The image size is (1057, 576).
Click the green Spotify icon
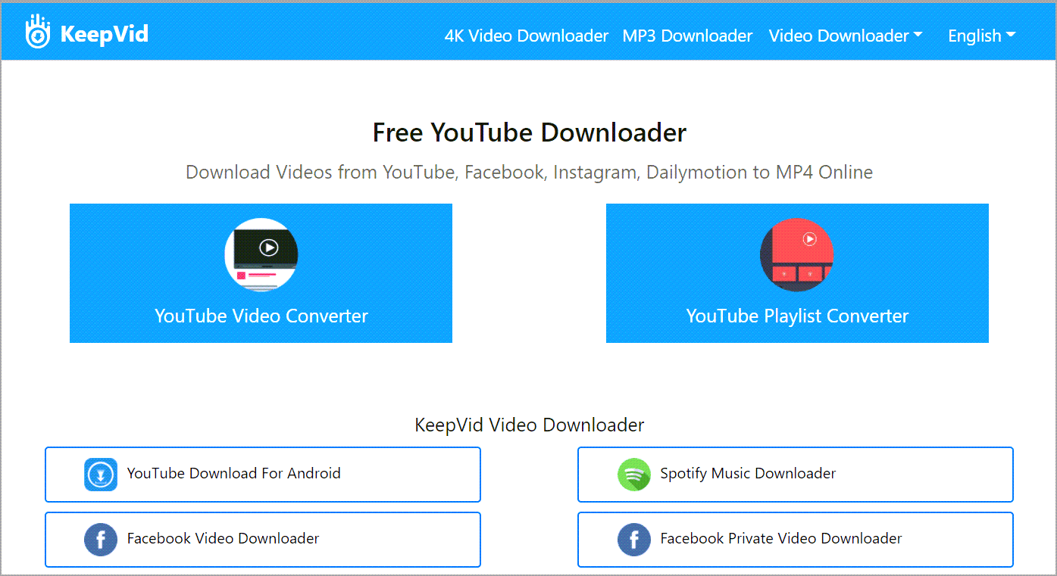(x=633, y=475)
